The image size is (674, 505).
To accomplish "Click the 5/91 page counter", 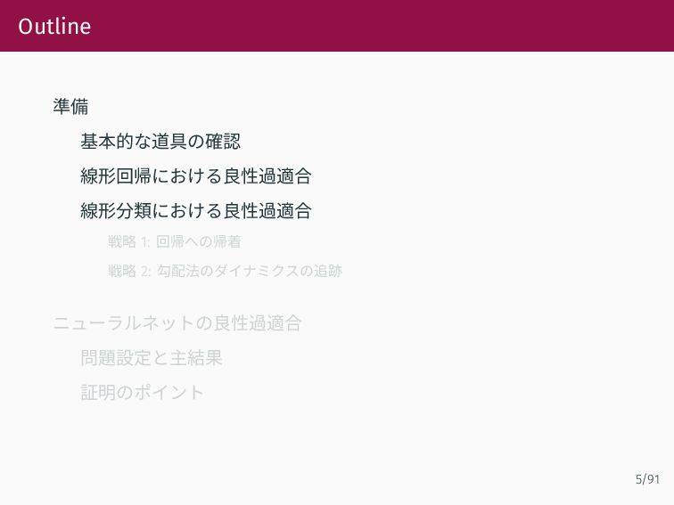I will pos(647,479).
